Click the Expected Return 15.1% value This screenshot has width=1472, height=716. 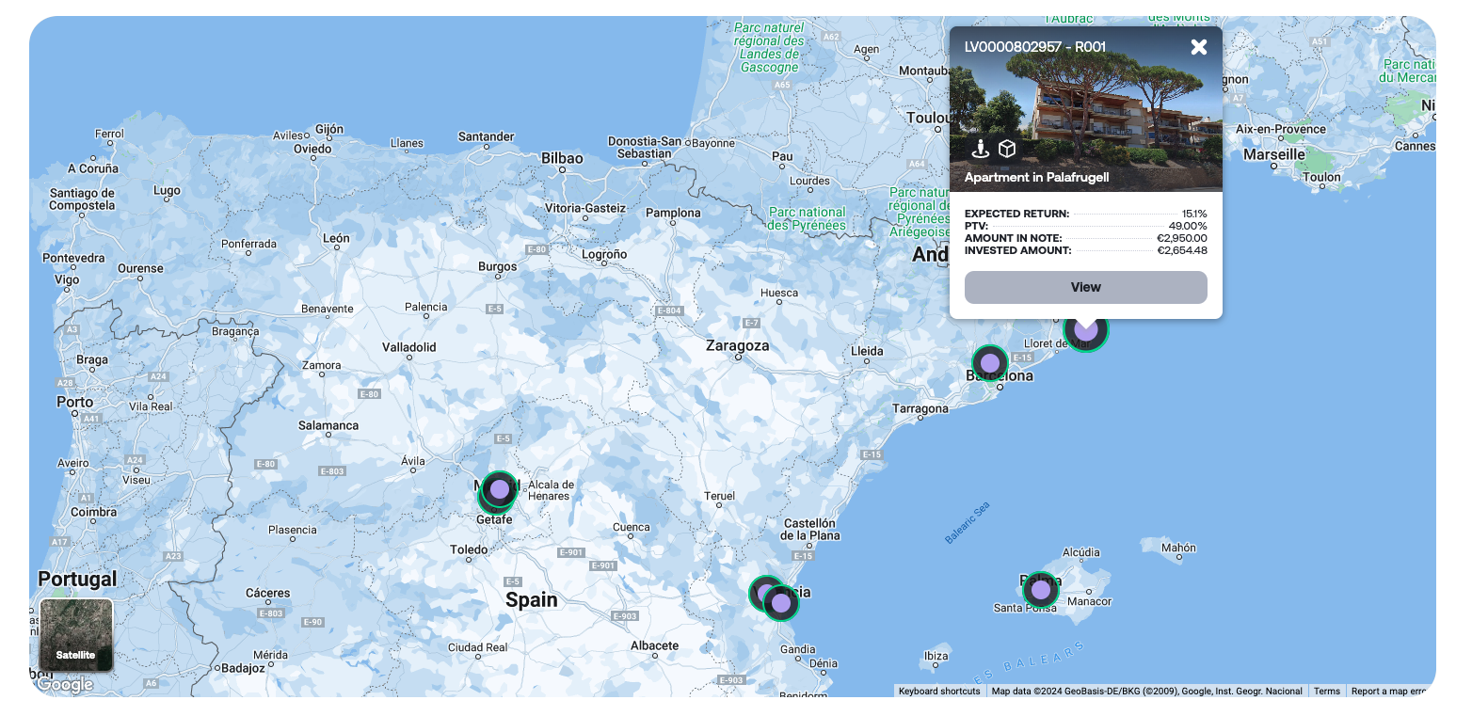click(x=1194, y=215)
